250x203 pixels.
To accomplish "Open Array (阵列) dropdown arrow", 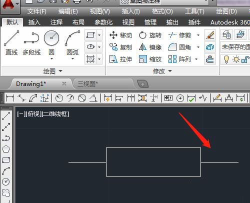I will [x=196, y=59].
